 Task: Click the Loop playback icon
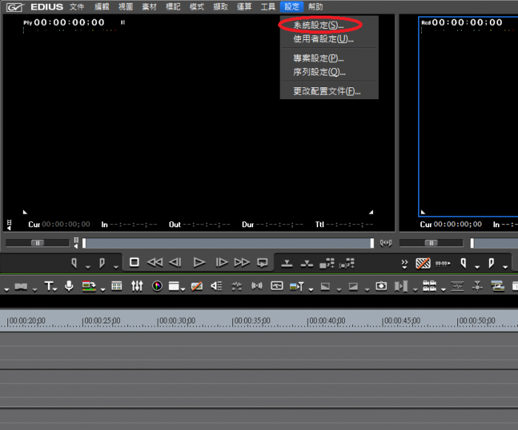click(x=262, y=262)
